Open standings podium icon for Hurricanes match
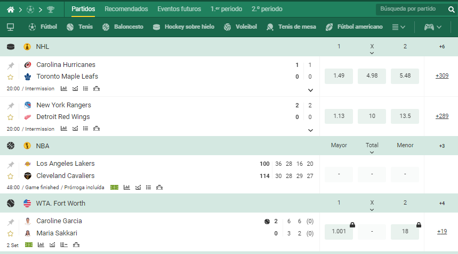The width and height of the screenshot is (458, 254). pyautogui.click(x=97, y=88)
